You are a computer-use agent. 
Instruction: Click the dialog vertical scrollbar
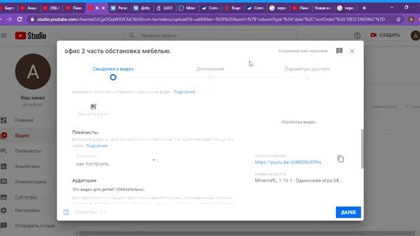click(362, 149)
